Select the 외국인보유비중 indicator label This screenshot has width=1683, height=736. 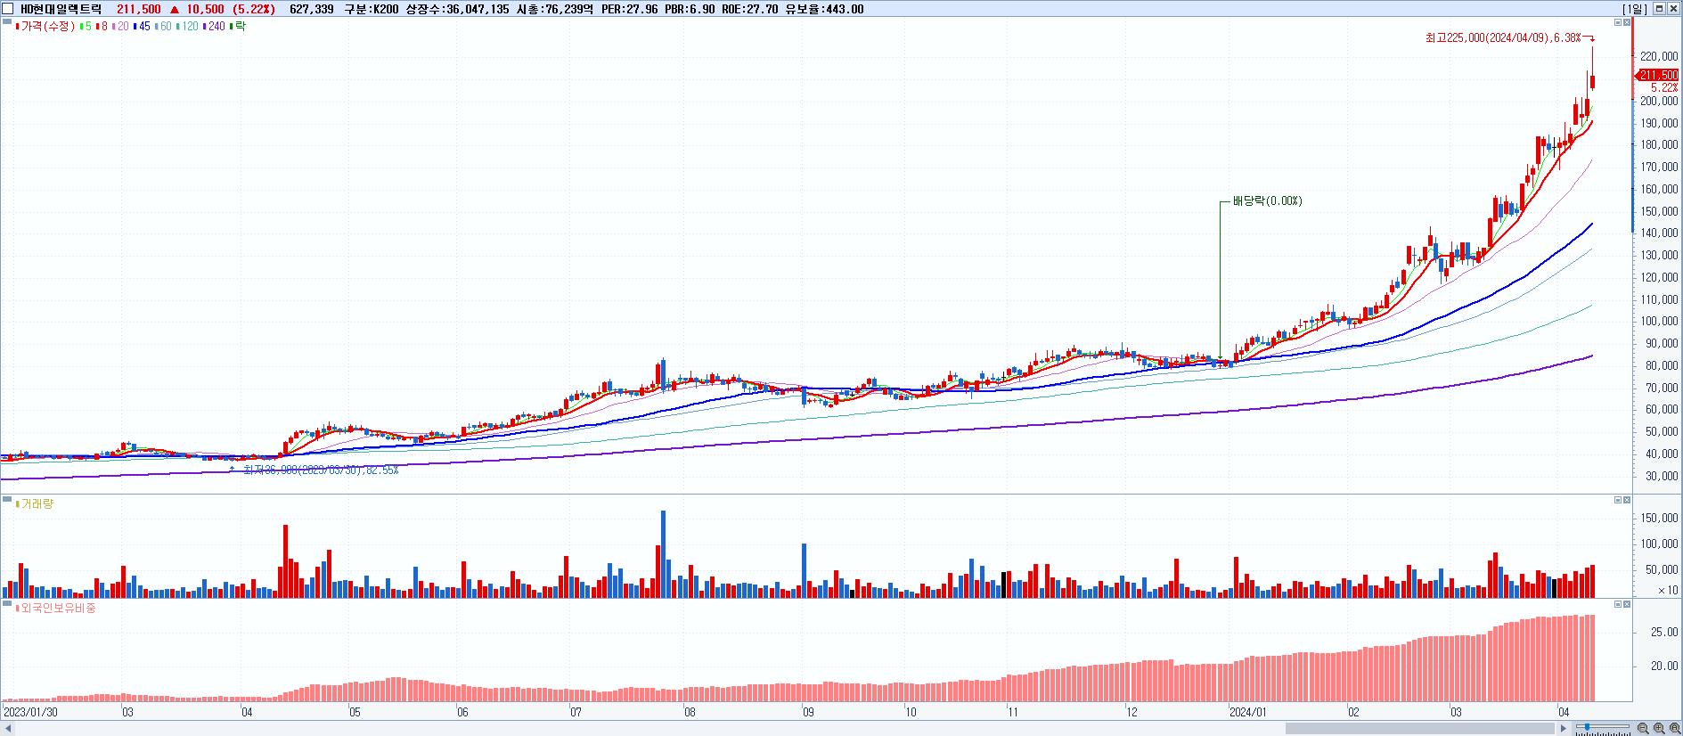55,609
